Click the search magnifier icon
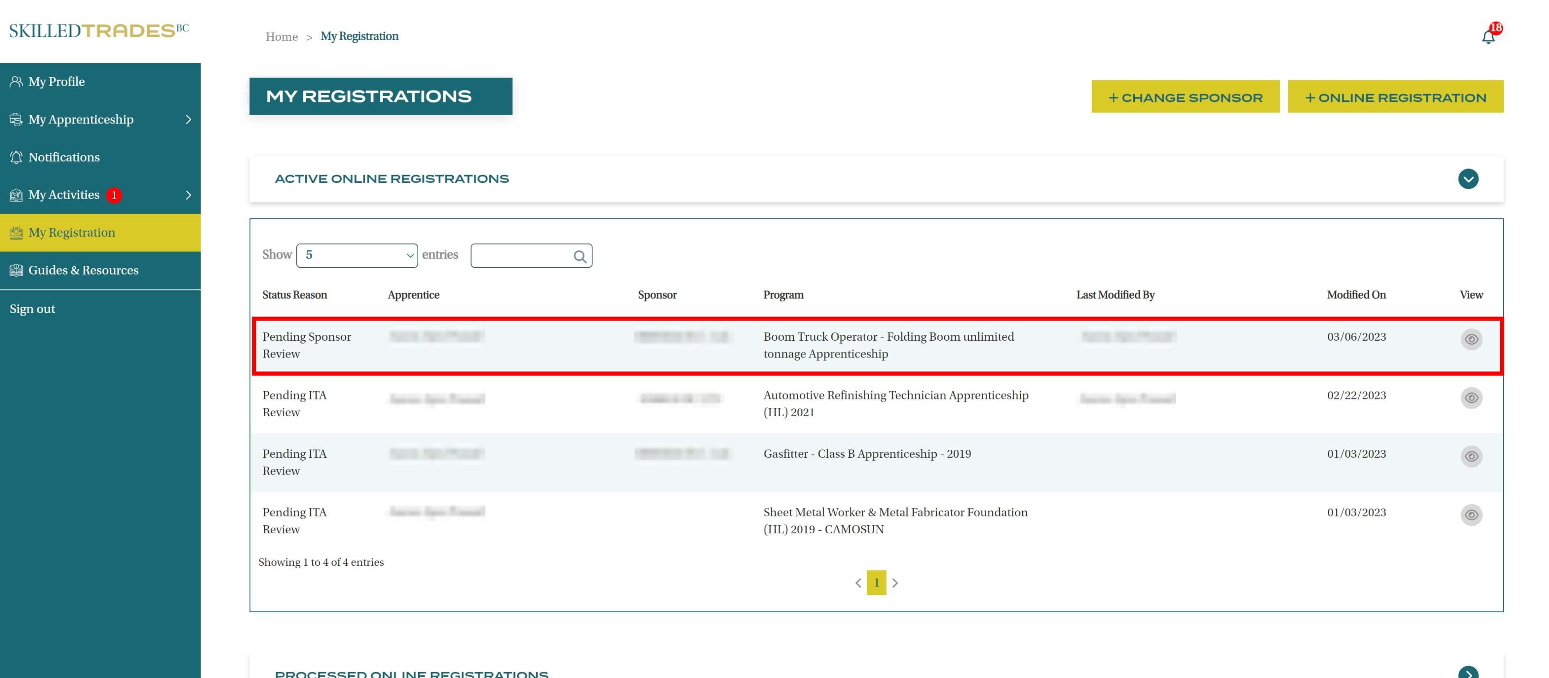 [579, 256]
